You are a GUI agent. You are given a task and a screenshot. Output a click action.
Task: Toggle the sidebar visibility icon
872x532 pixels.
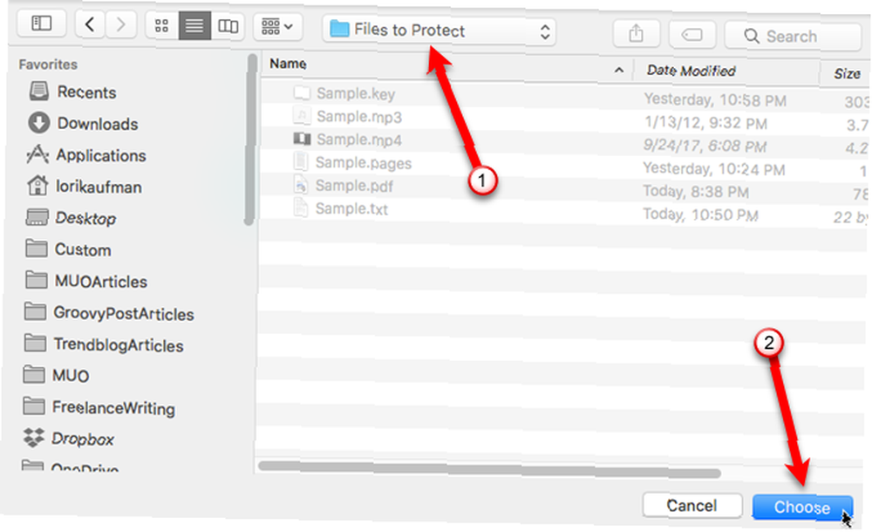point(42,24)
